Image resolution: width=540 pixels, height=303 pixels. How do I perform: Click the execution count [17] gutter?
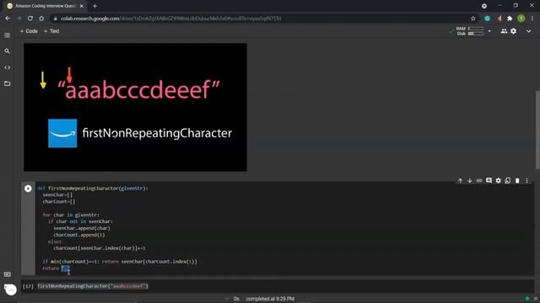click(x=28, y=286)
